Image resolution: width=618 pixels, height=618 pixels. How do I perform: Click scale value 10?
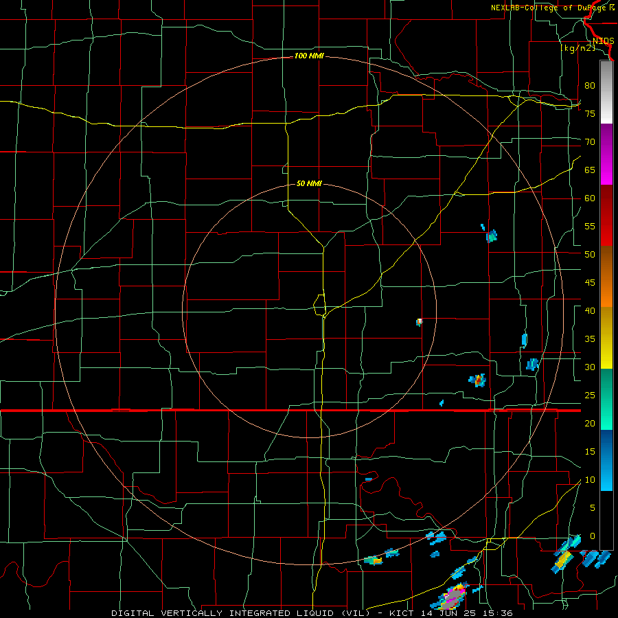point(590,480)
